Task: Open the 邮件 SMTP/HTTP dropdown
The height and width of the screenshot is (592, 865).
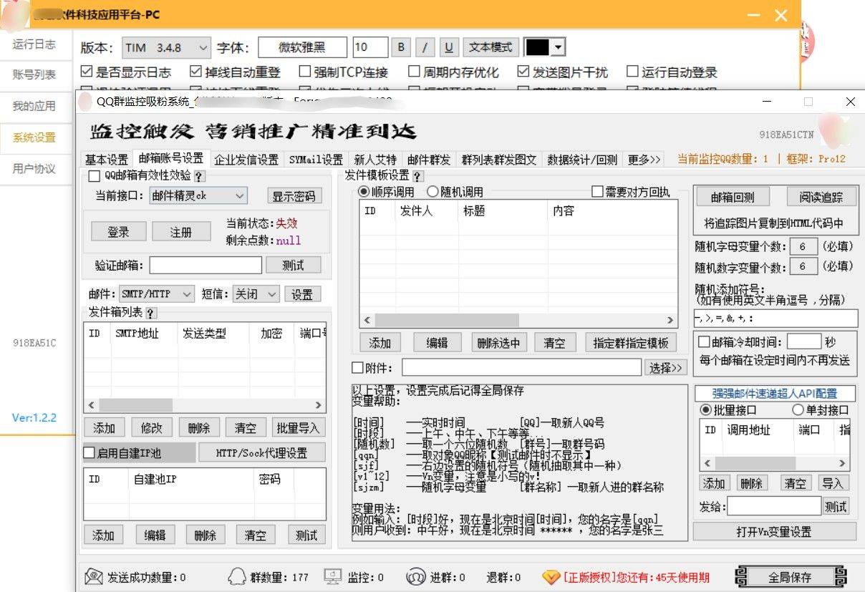Action: pos(157,293)
